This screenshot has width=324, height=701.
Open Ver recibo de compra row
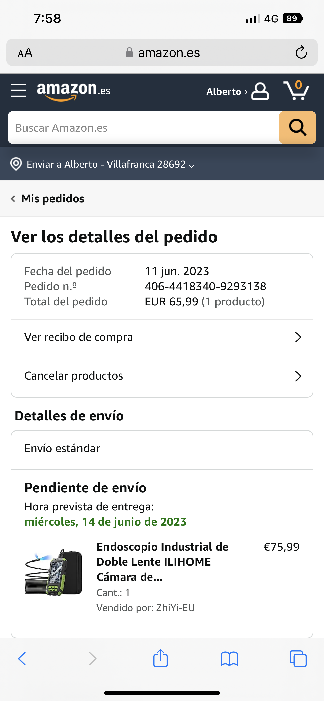coord(162,337)
